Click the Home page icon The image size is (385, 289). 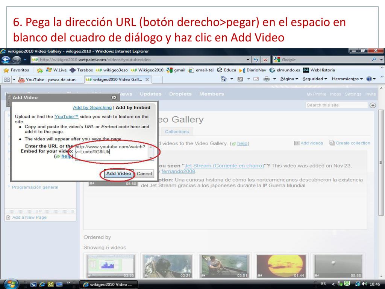(x=223, y=79)
